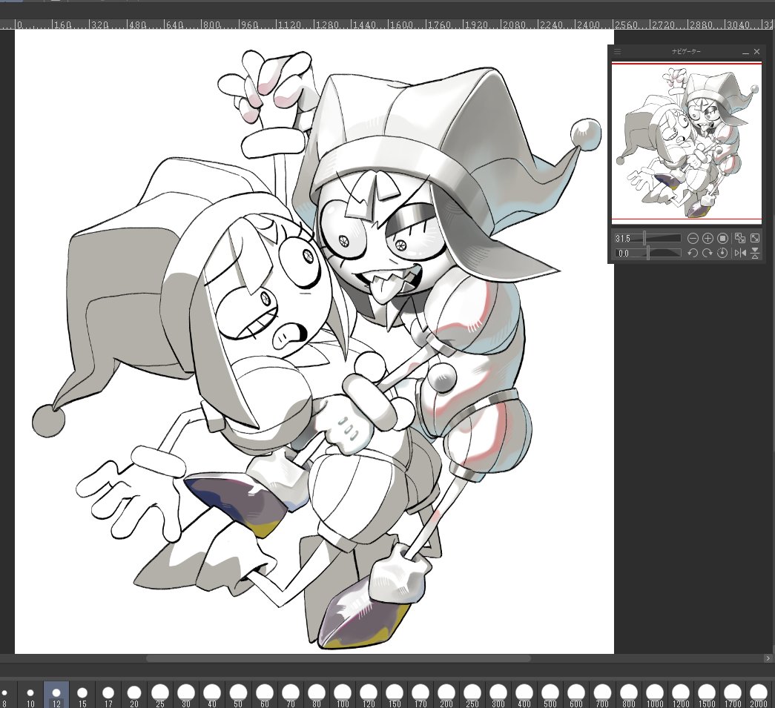This screenshot has width=775, height=708.
Task: Select brush size 1000 preset
Action: point(655,695)
